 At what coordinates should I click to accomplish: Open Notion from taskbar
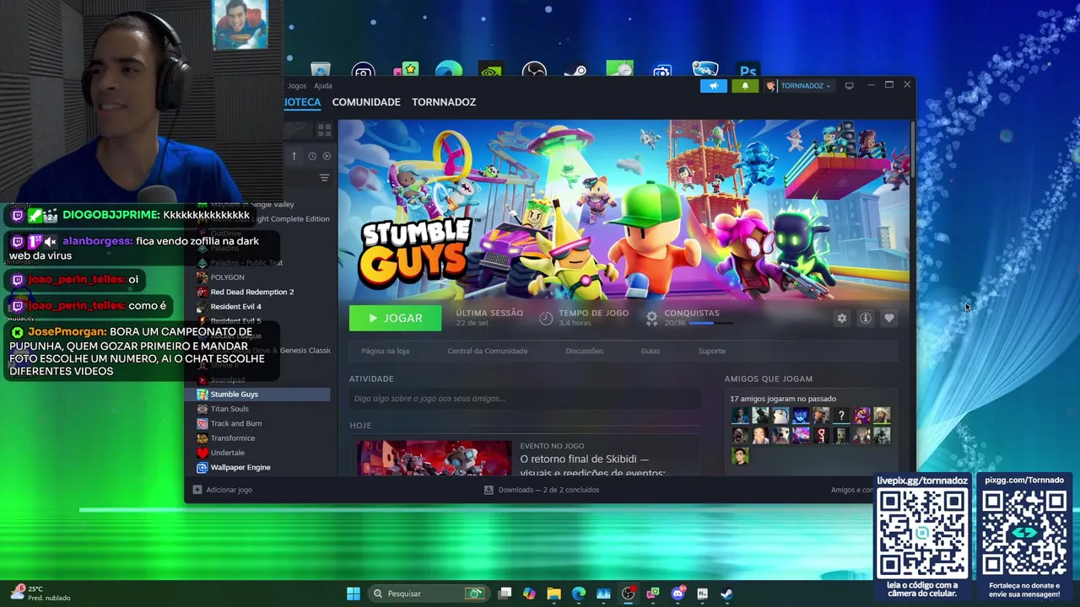[702, 594]
